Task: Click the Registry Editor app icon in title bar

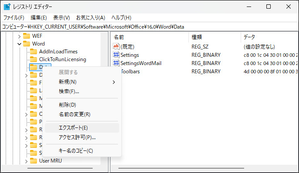Action: pyautogui.click(x=7, y=7)
